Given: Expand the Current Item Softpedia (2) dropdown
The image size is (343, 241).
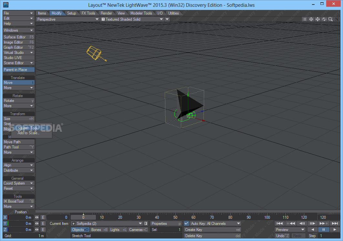Looking at the screenshot, I should point(107,224).
